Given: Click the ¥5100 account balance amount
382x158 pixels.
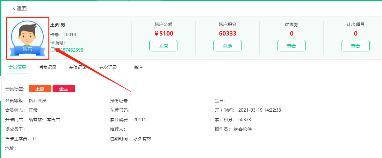Looking at the screenshot, I should click(163, 33).
